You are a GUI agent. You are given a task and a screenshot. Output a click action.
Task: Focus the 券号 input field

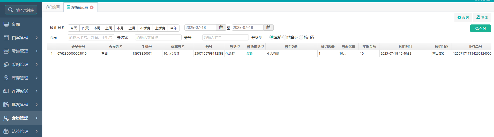coord(226,37)
